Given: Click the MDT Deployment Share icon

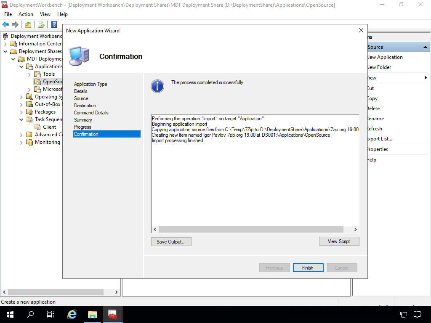Looking at the screenshot, I should [21, 59].
